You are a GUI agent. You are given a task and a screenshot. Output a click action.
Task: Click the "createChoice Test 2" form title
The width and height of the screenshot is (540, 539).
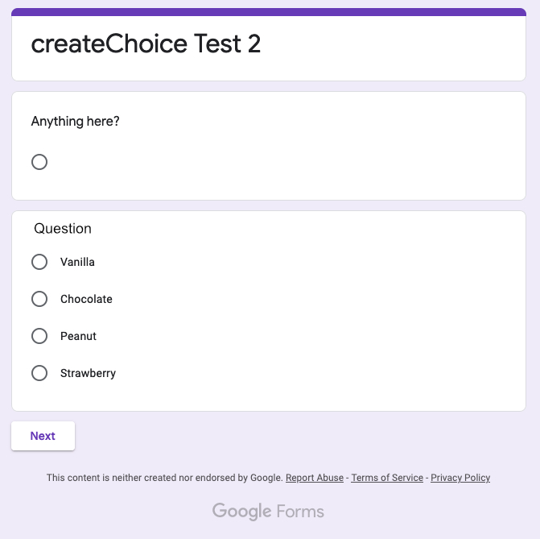tap(146, 44)
